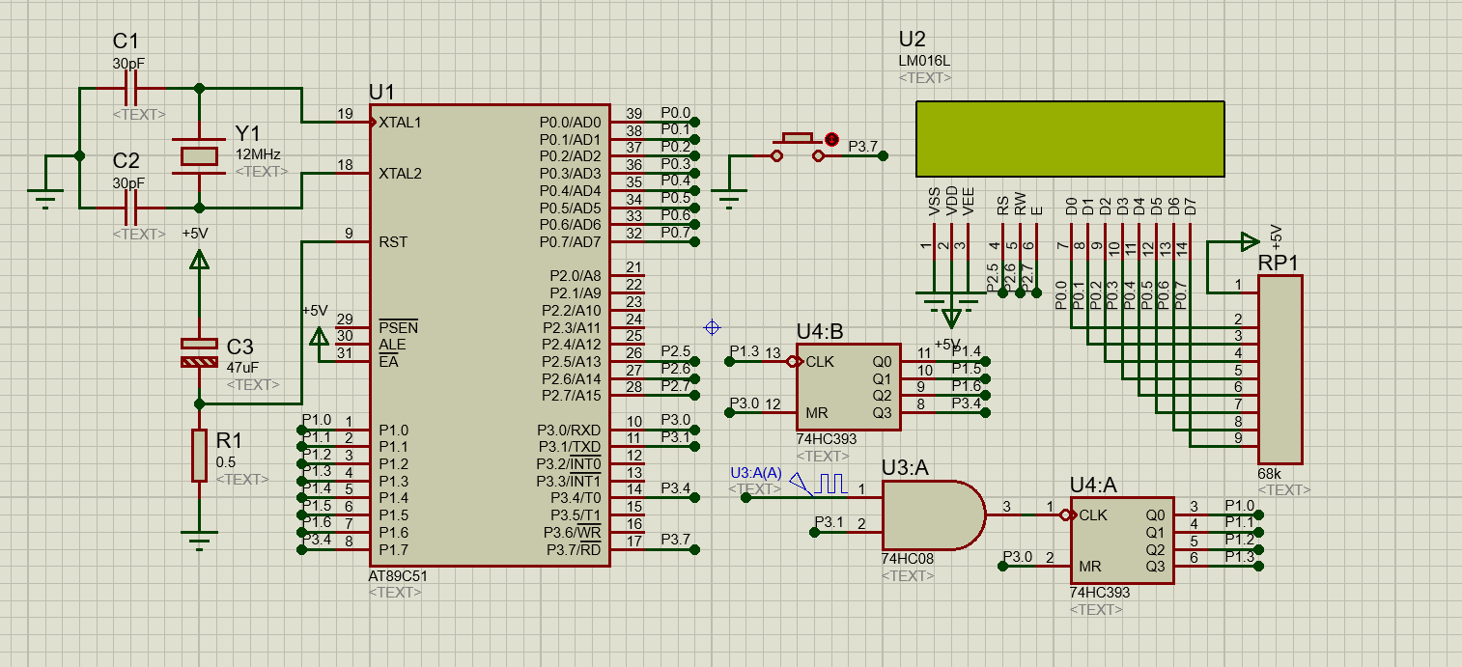Click the P0.0 terminal label at U1 pin 39
The image size is (1462, 667).
(675, 113)
